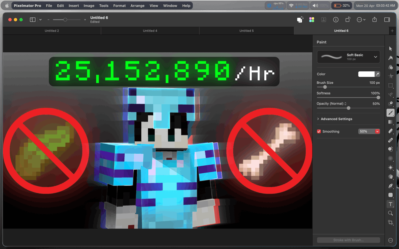Select the Zoom magnifier tool

(x=391, y=213)
